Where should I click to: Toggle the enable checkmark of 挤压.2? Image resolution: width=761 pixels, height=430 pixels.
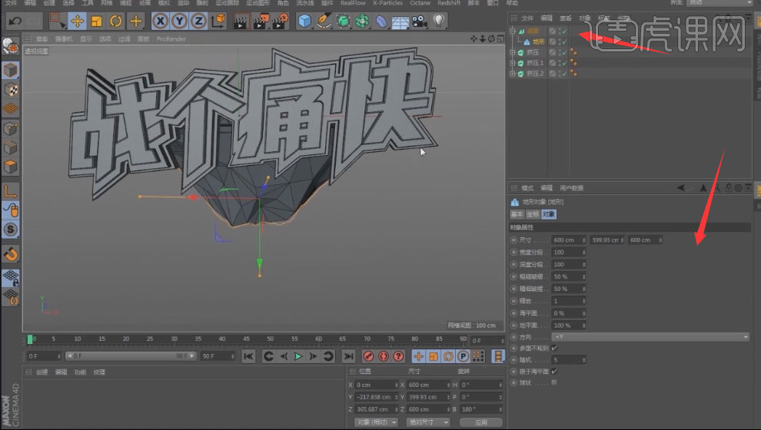pos(564,74)
